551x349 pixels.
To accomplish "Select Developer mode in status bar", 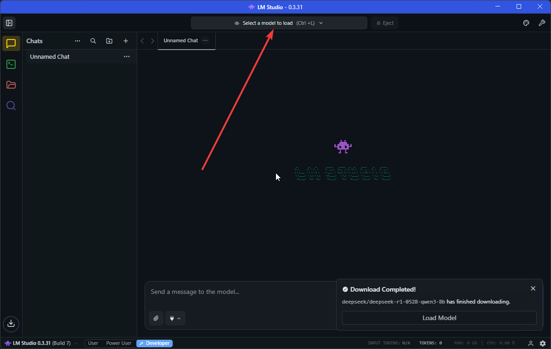I will 155,343.
